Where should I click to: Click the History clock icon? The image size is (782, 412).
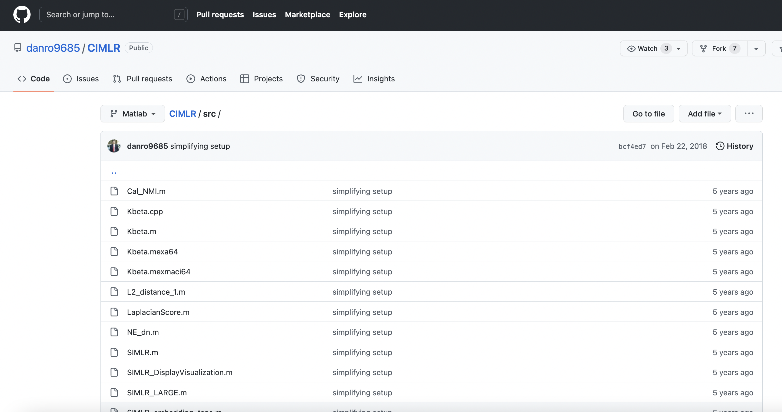pos(719,146)
